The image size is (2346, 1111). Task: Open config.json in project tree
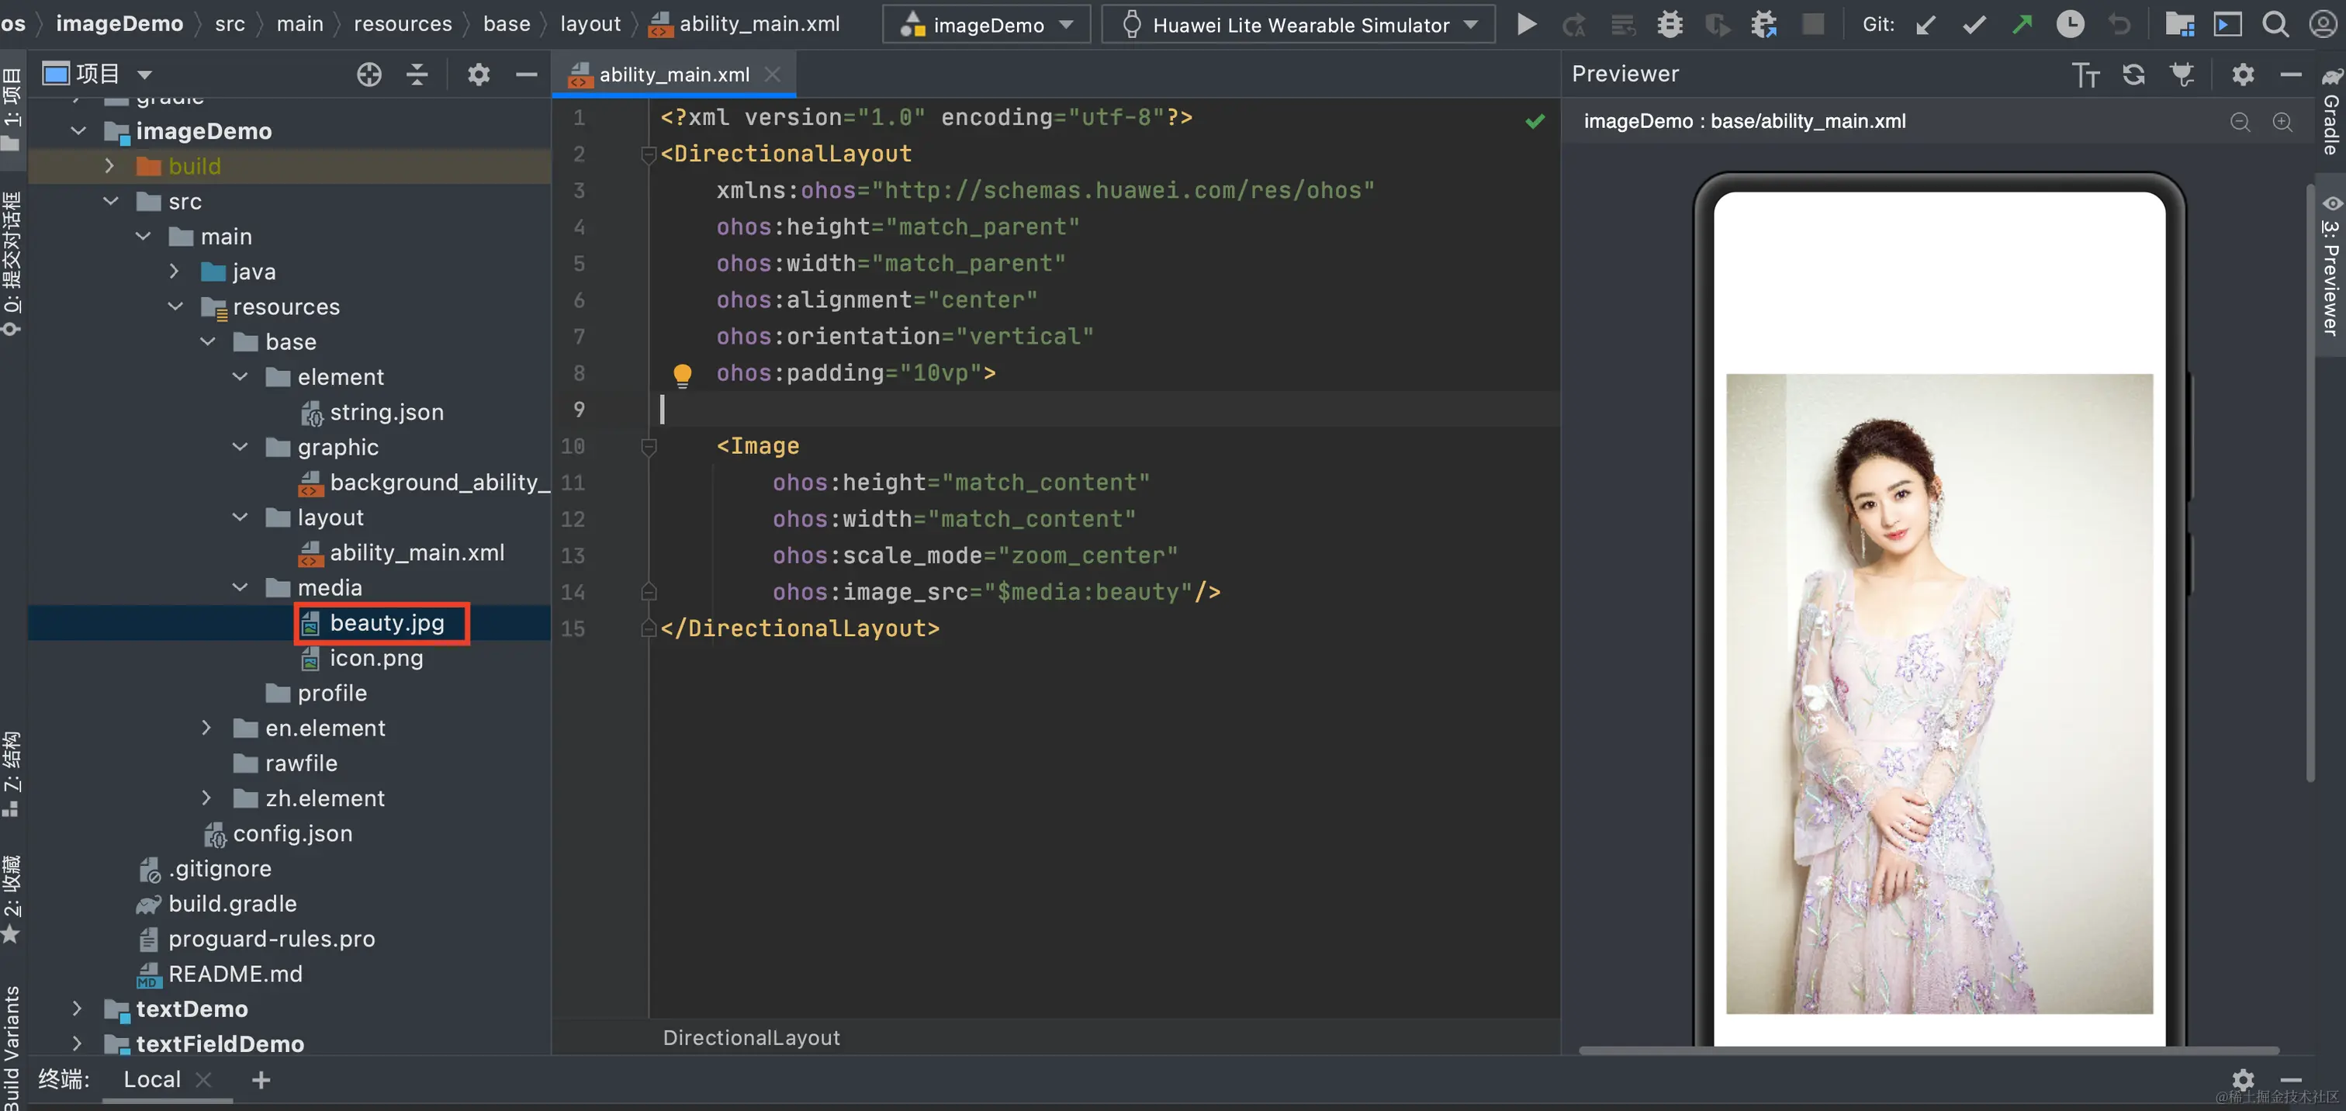click(x=292, y=833)
